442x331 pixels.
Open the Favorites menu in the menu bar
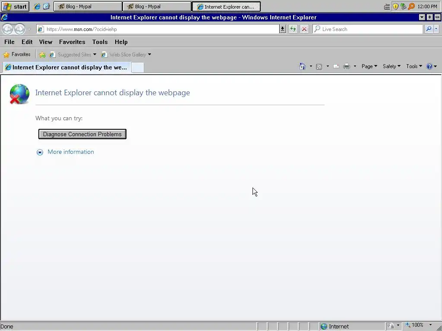pos(72,42)
